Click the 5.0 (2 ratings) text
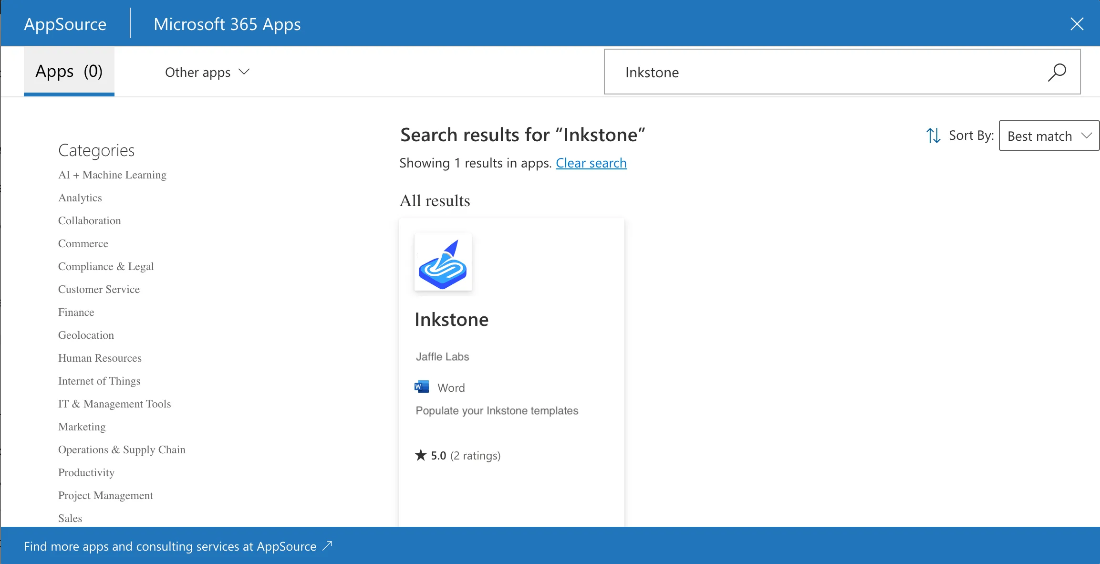1100x564 pixels. click(466, 456)
